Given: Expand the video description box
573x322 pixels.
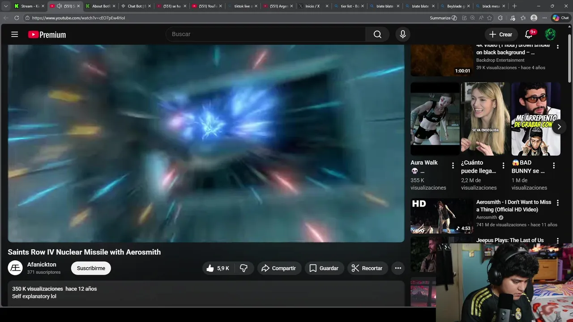Looking at the screenshot, I should [x=206, y=293].
